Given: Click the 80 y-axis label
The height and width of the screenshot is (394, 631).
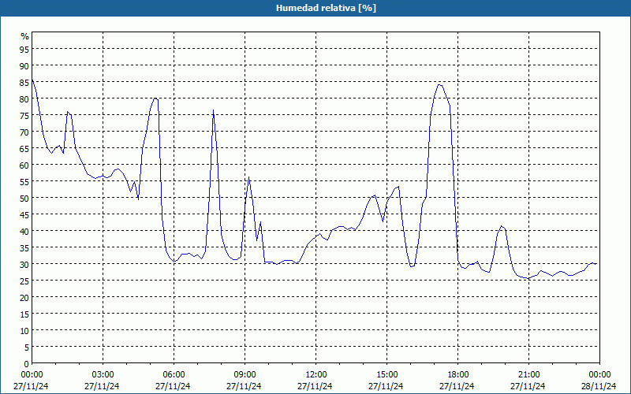Looking at the screenshot, I should (x=25, y=98).
